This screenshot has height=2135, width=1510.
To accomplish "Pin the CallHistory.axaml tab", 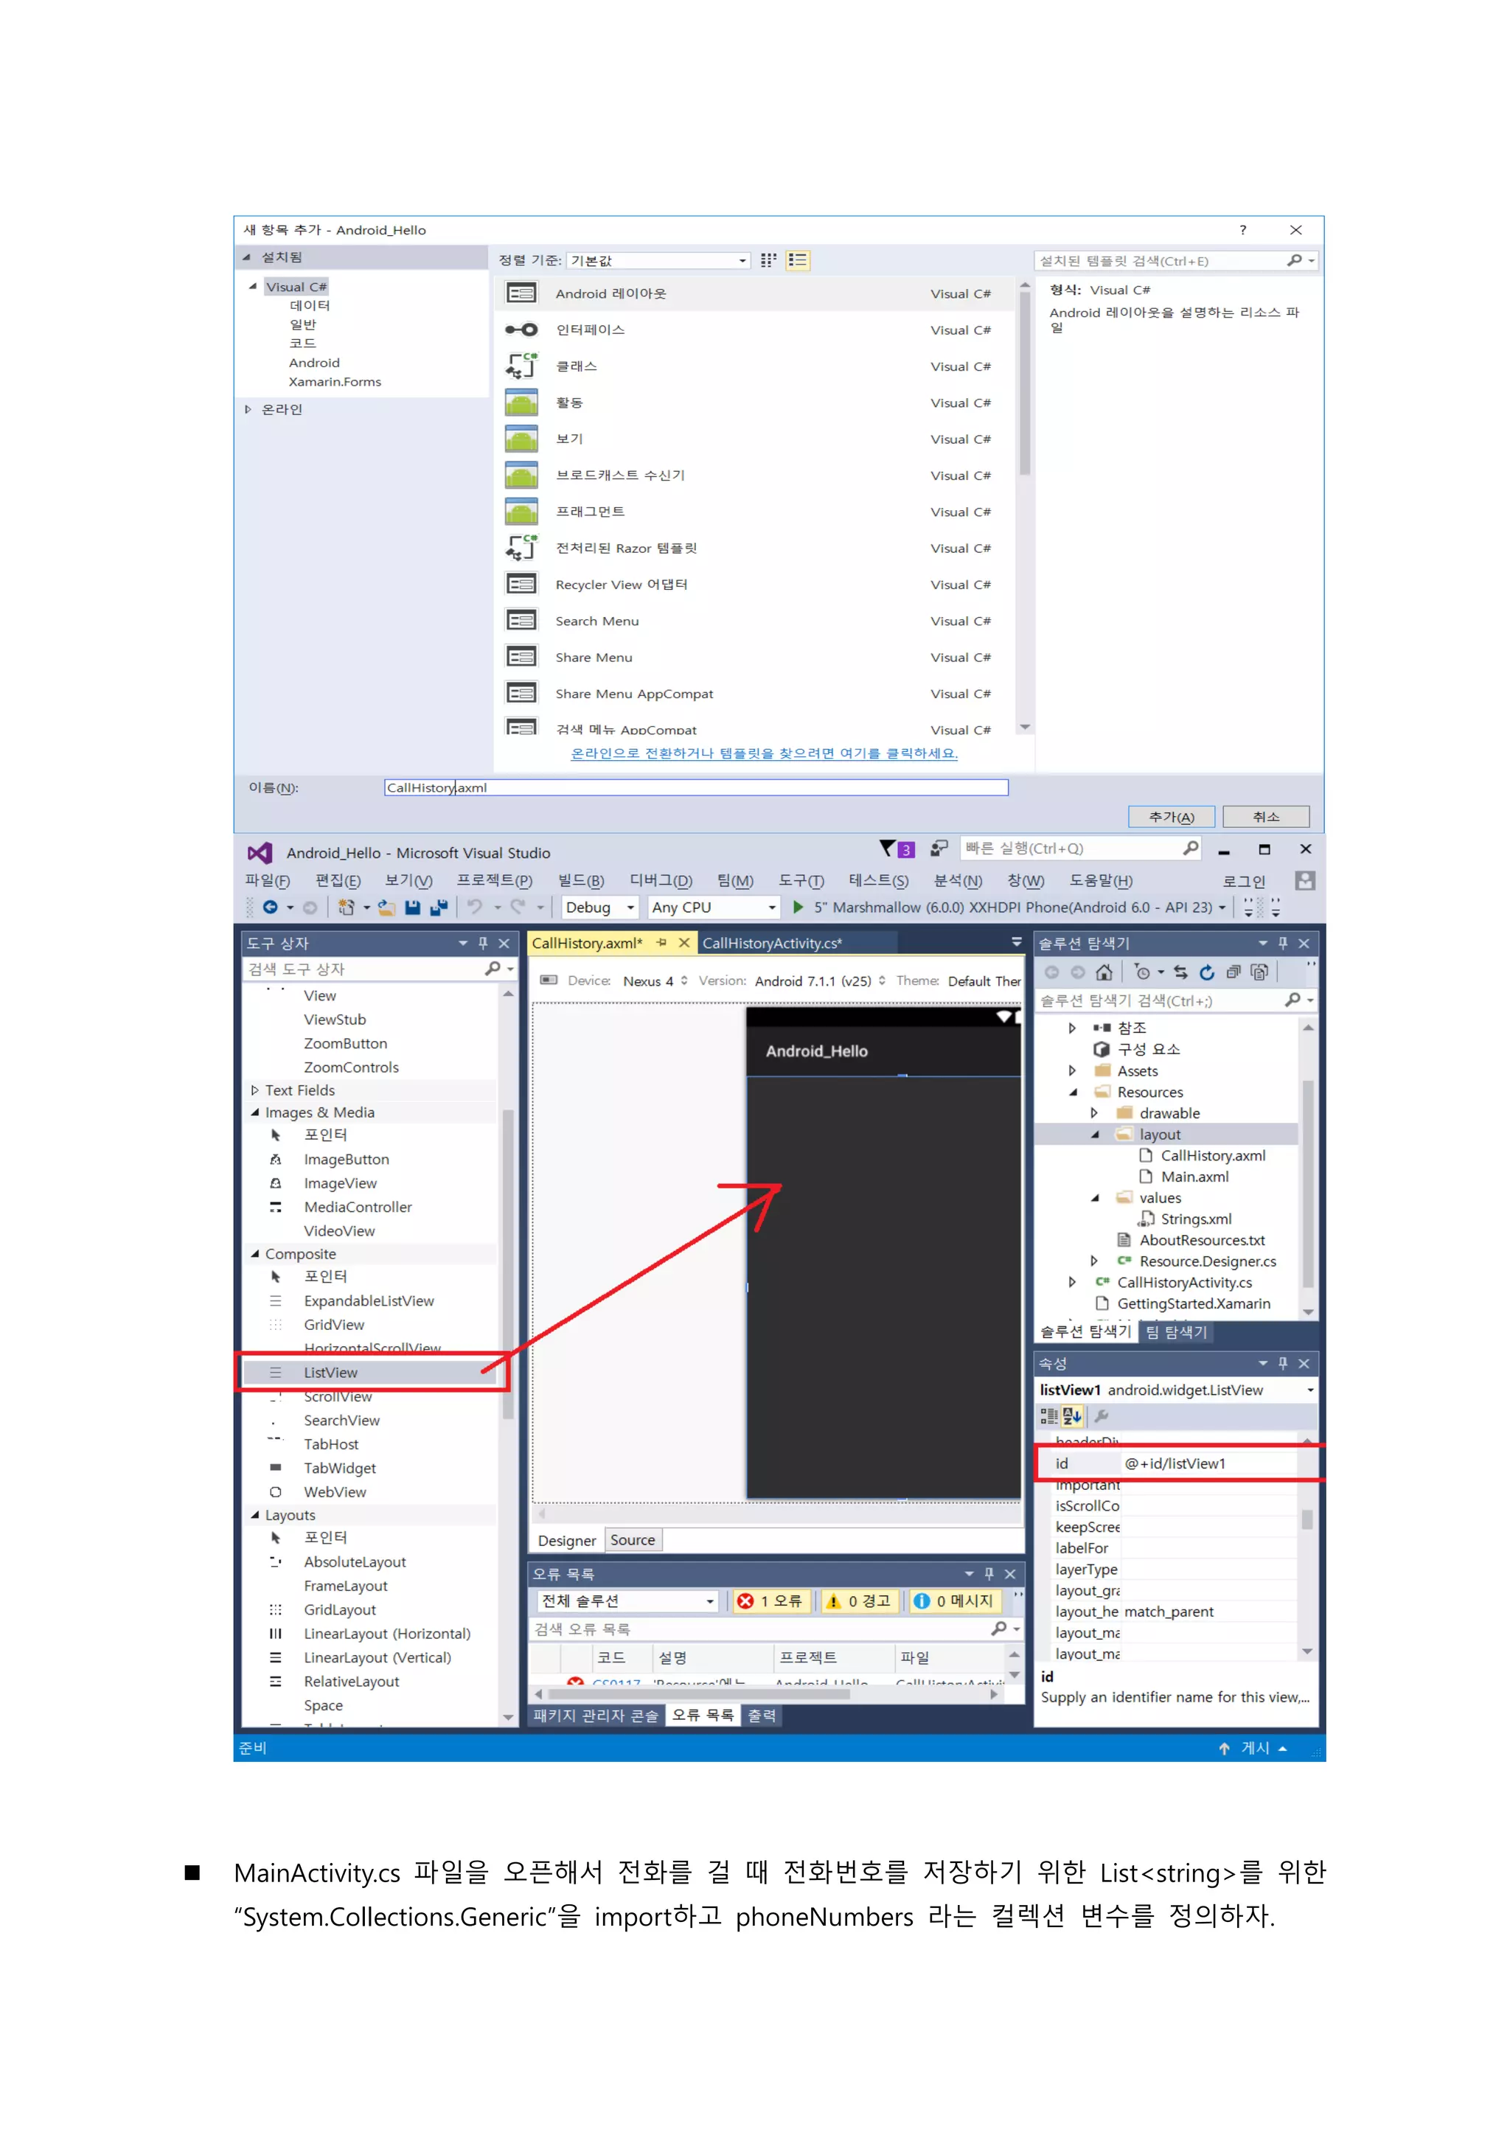I will pyautogui.click(x=662, y=943).
